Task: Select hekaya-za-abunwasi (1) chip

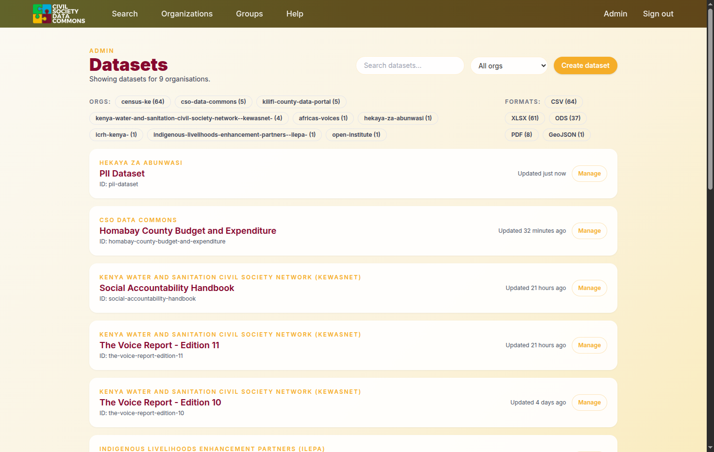Action: tap(398, 118)
